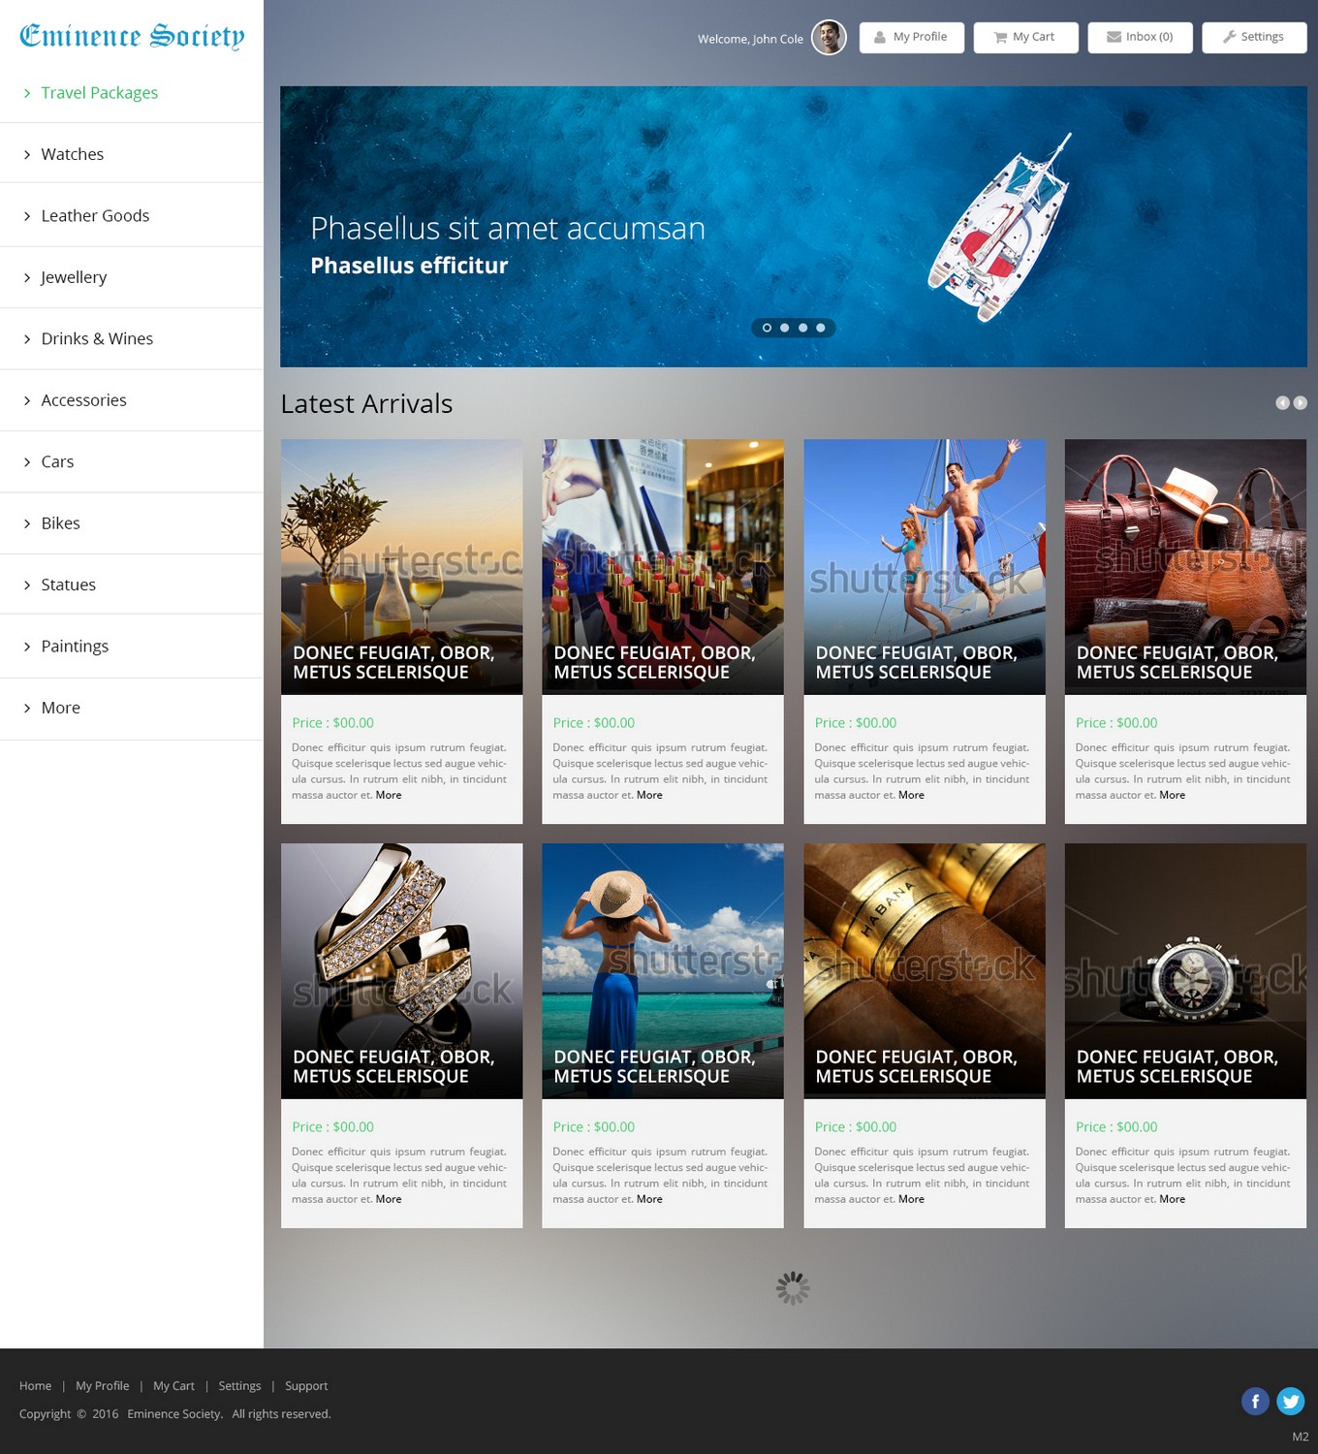Screen dimensions: 1318x1454
Task: Switch to the second banner slide dot
Action: coord(785,328)
